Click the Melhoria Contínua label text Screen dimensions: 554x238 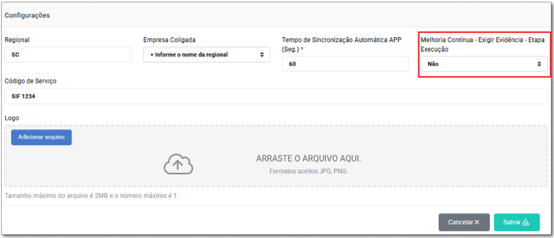(482, 45)
